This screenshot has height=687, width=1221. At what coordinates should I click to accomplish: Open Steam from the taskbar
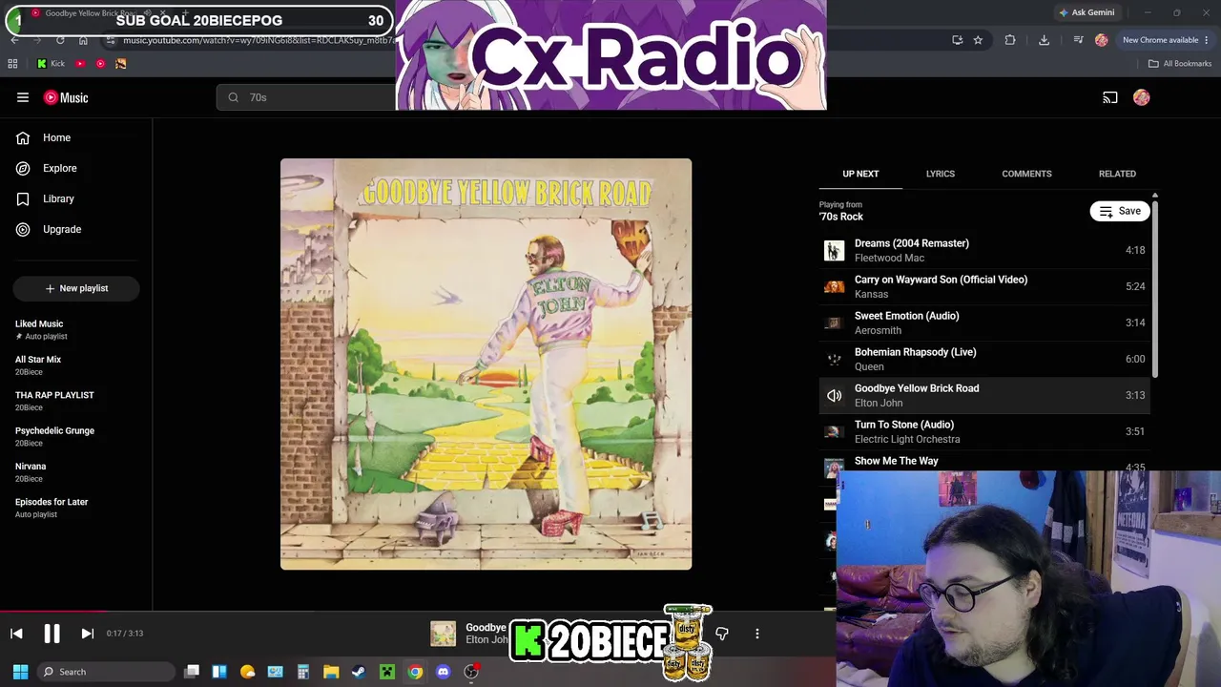(x=359, y=672)
